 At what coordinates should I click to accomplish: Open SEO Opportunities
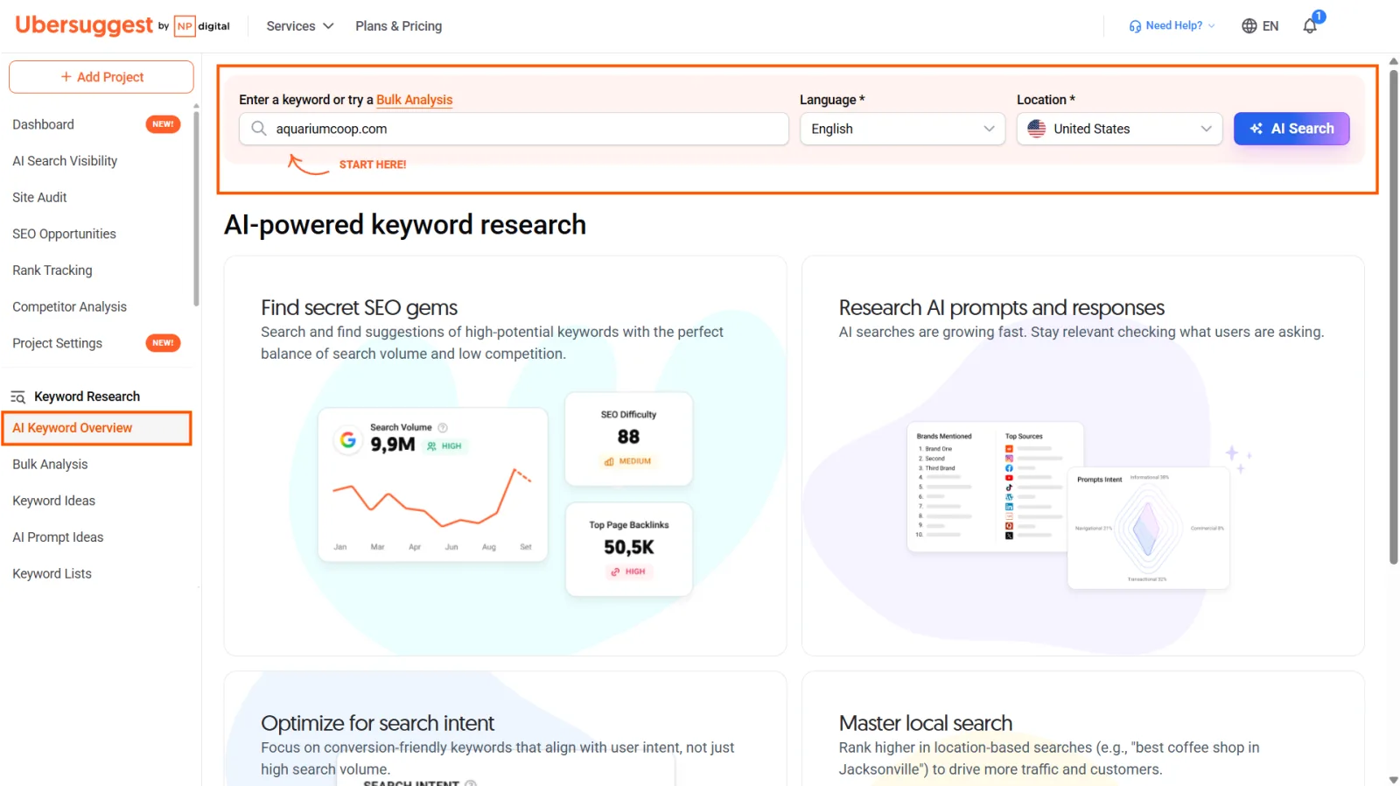(64, 234)
